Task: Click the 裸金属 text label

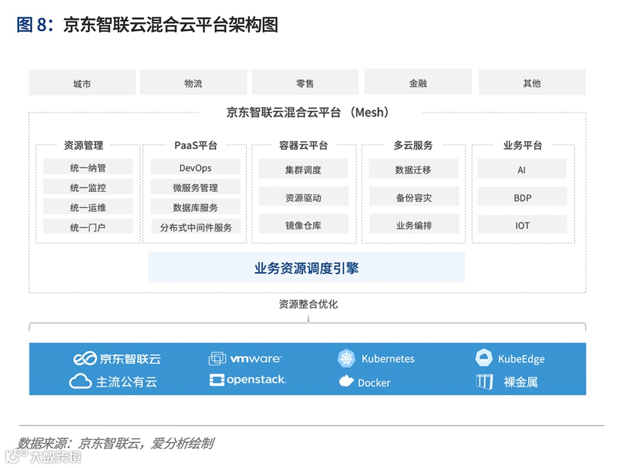Action: pos(521,382)
